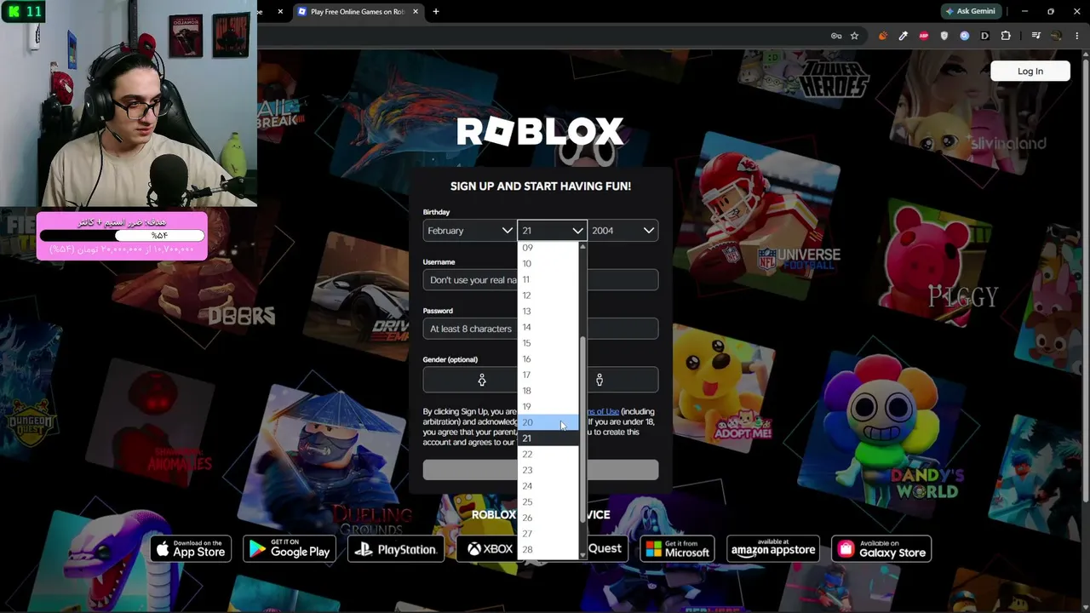This screenshot has height=613, width=1090.
Task: Focus the Username input field
Action: point(541,280)
